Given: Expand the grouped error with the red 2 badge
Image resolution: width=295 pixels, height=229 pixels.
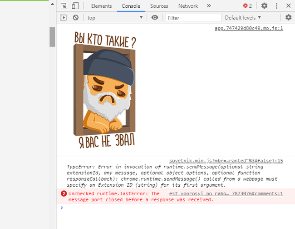Looking at the screenshot, I should [x=64, y=193].
